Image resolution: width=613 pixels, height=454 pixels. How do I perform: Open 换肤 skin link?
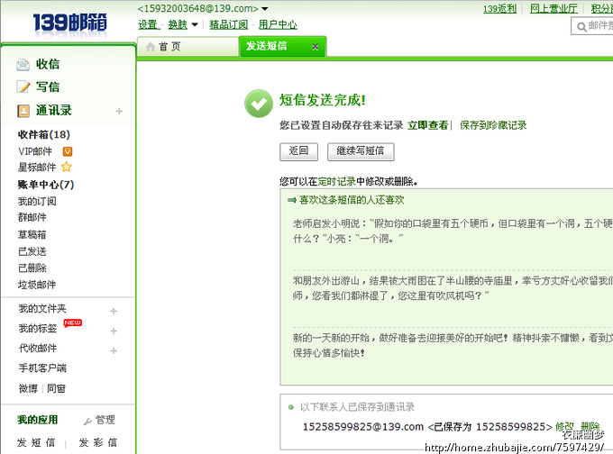(x=178, y=24)
